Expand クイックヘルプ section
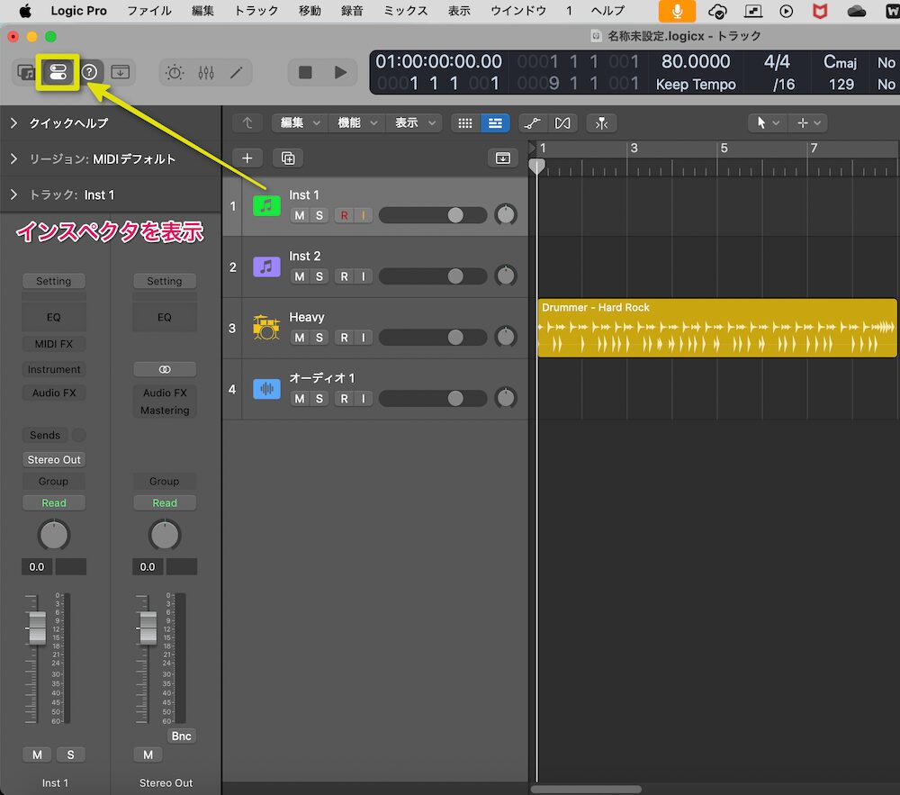Viewport: 900px width, 795px height. [13, 122]
